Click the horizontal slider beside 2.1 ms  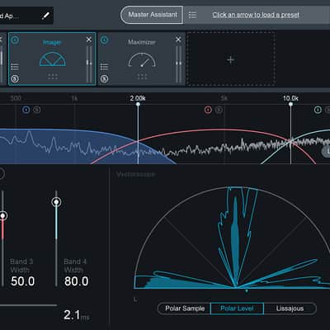(29, 305)
